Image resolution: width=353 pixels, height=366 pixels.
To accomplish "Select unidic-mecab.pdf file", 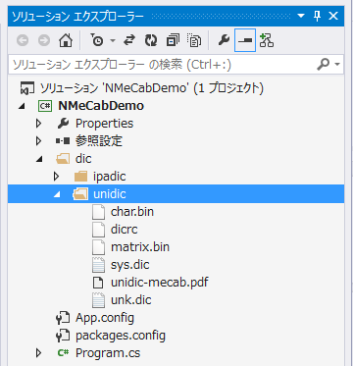I will 160,283.
